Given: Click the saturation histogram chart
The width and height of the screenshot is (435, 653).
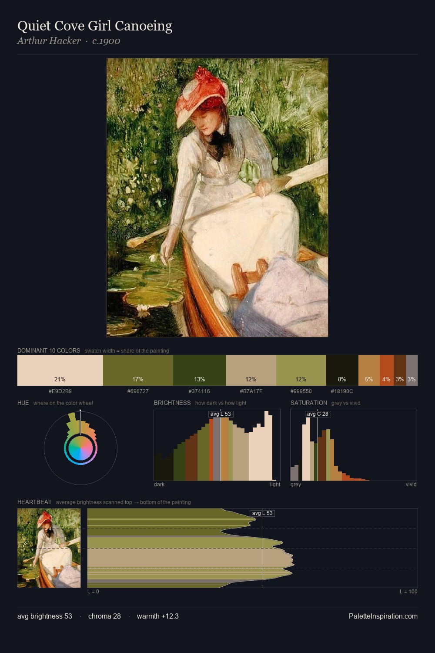Looking at the screenshot, I should pos(354,445).
